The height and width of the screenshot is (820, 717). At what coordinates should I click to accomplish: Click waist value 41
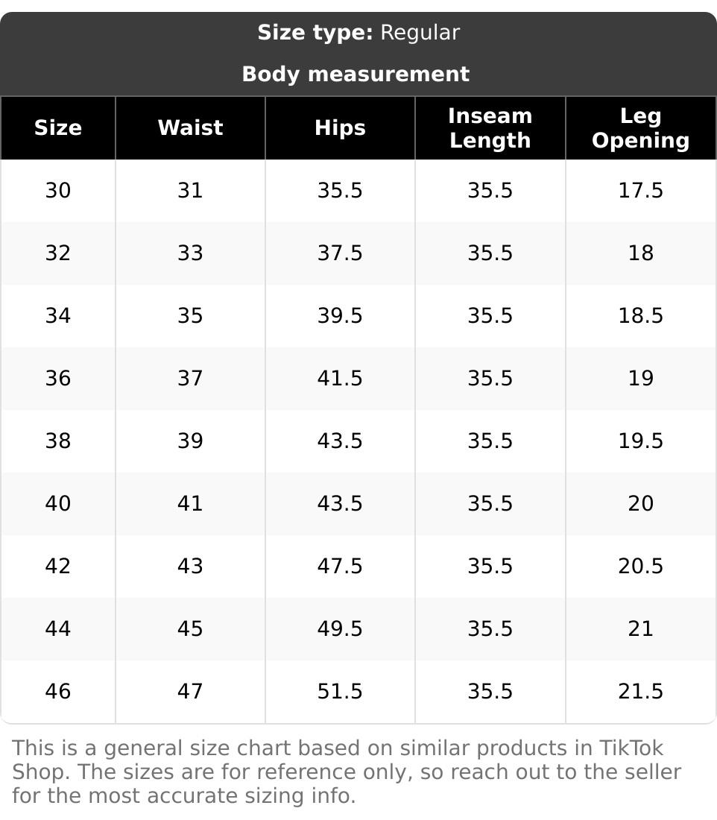pyautogui.click(x=190, y=504)
